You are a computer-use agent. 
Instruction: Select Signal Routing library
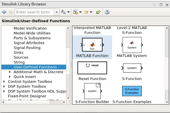point(27,48)
